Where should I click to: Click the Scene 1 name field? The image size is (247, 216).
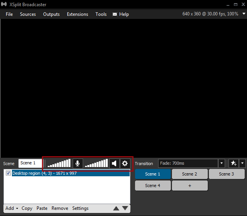pyautogui.click(x=30, y=163)
